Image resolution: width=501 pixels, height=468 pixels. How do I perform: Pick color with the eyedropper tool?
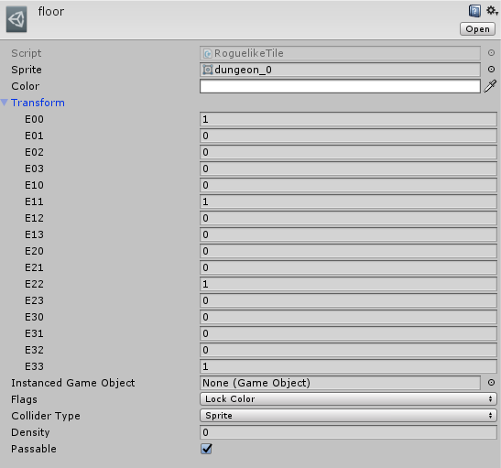(490, 86)
